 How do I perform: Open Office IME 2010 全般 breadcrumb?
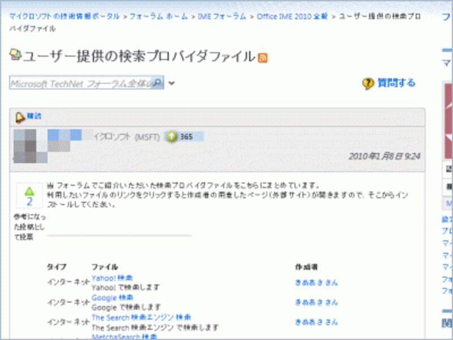click(292, 16)
